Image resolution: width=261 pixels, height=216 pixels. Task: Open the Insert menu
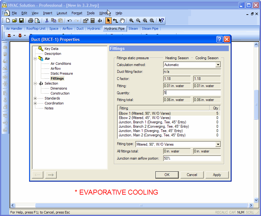[48, 13]
